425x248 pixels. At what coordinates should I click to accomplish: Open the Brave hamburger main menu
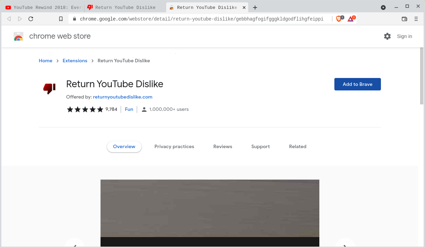[416, 19]
